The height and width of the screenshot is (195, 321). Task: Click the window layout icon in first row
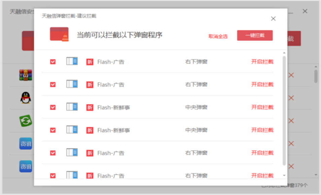click(72, 61)
